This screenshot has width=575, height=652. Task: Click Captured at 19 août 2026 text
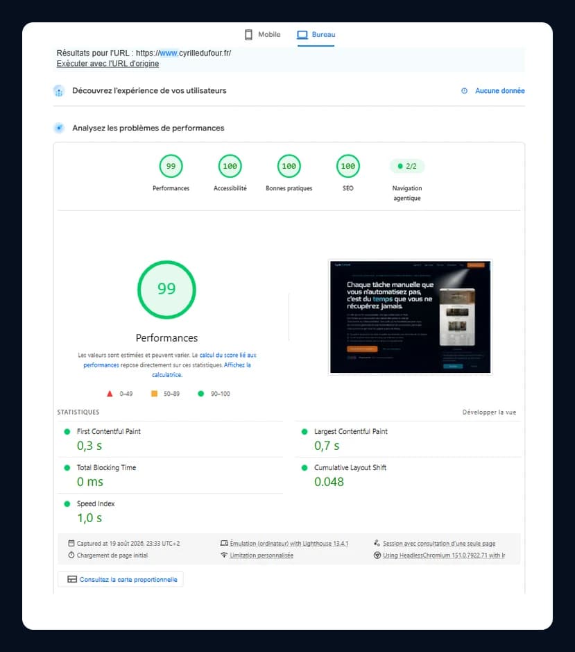128,544
